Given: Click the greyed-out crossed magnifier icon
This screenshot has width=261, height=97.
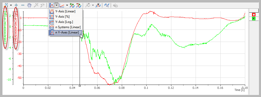Looking at the screenshot, I should click(36, 5).
